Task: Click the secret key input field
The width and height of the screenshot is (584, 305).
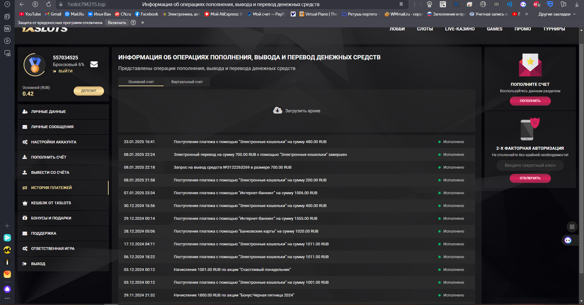Action: pyautogui.click(x=530, y=166)
